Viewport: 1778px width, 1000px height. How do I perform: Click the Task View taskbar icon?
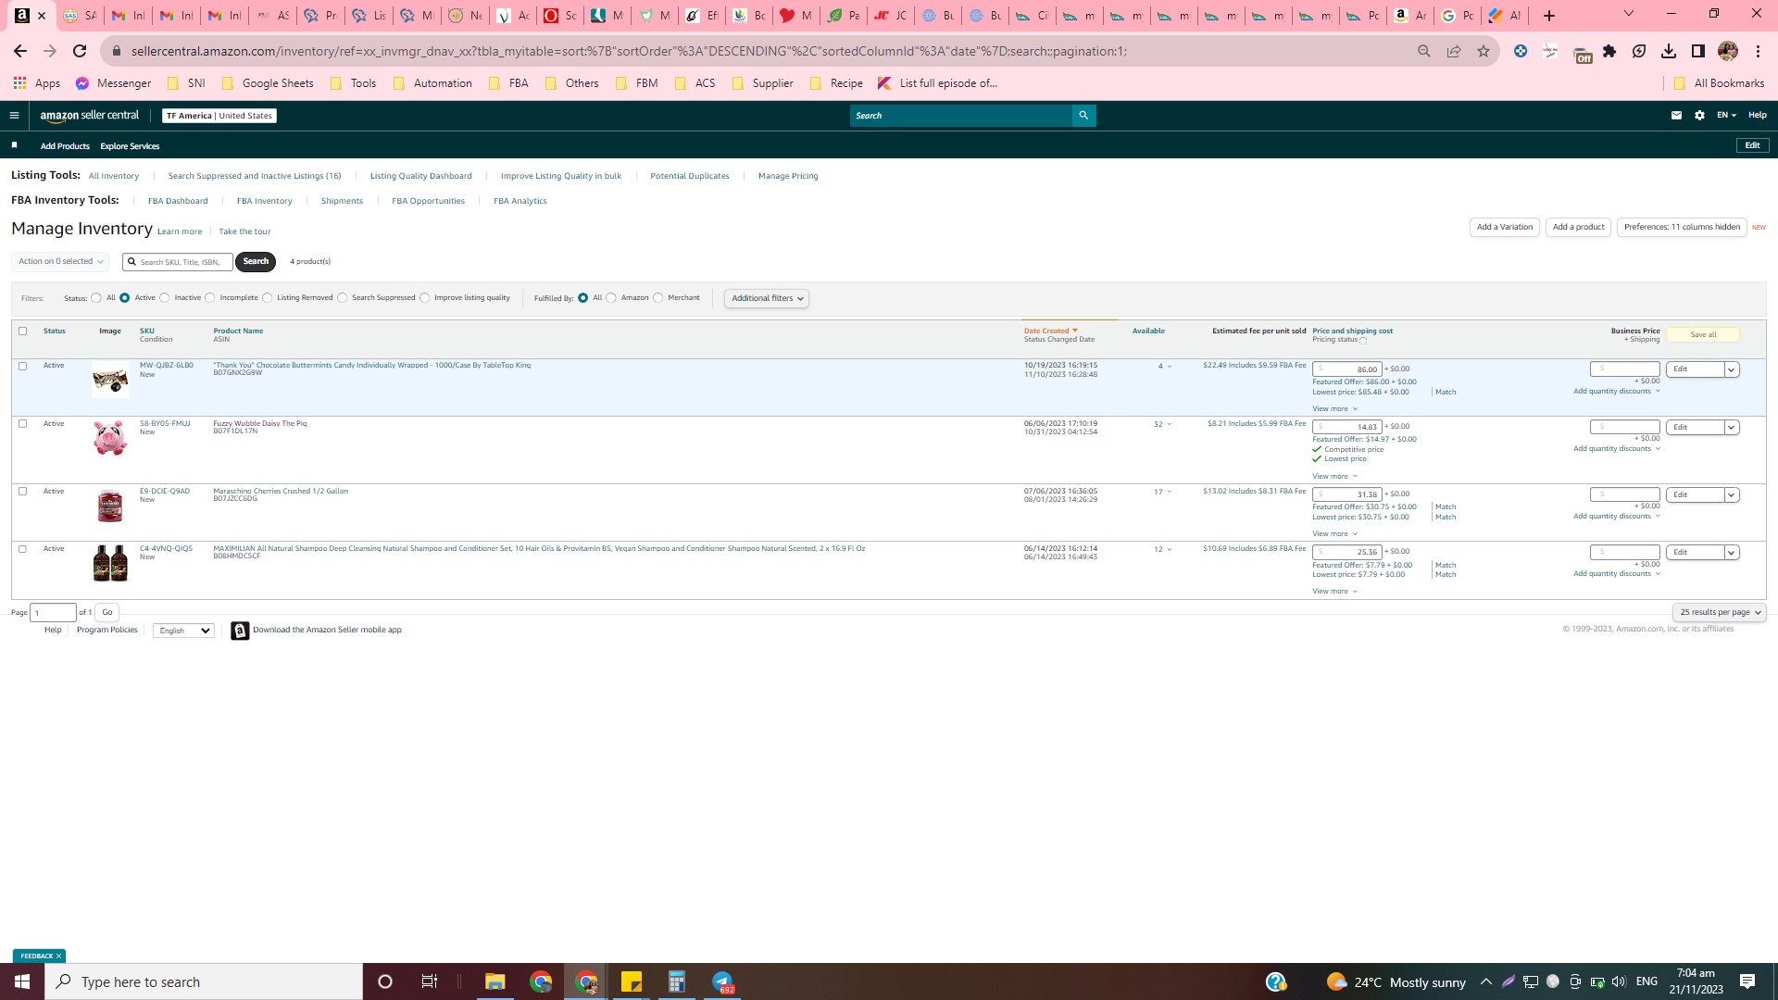point(430,981)
